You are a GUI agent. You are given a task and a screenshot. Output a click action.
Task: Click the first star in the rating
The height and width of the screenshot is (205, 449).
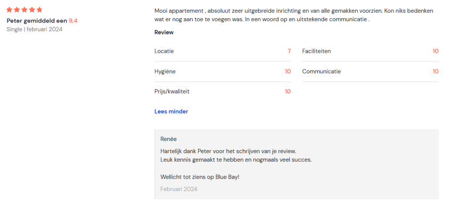point(10,10)
